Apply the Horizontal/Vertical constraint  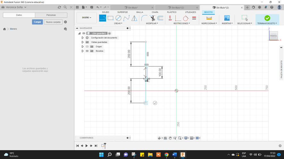coord(170,18)
